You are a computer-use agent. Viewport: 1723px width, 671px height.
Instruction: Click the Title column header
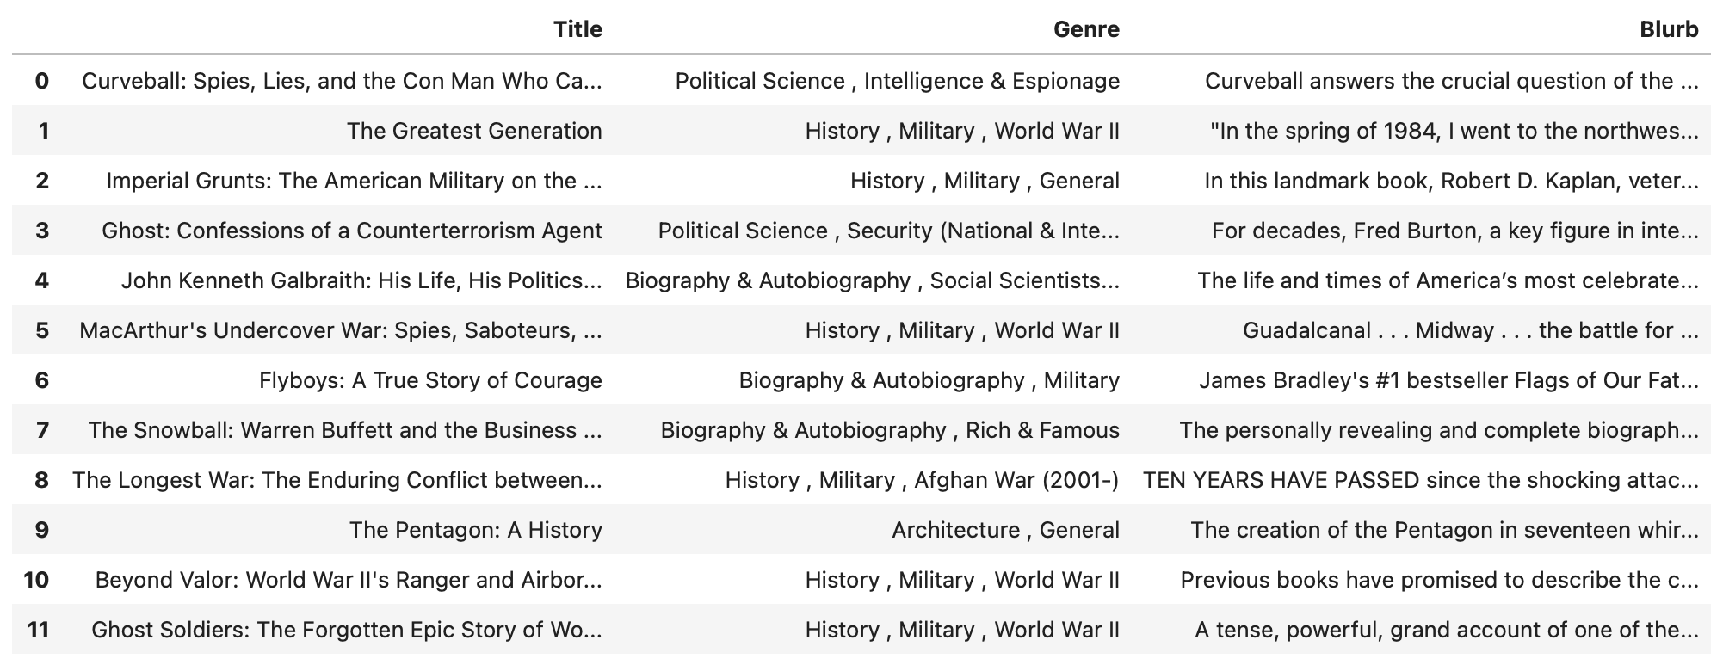click(x=577, y=29)
